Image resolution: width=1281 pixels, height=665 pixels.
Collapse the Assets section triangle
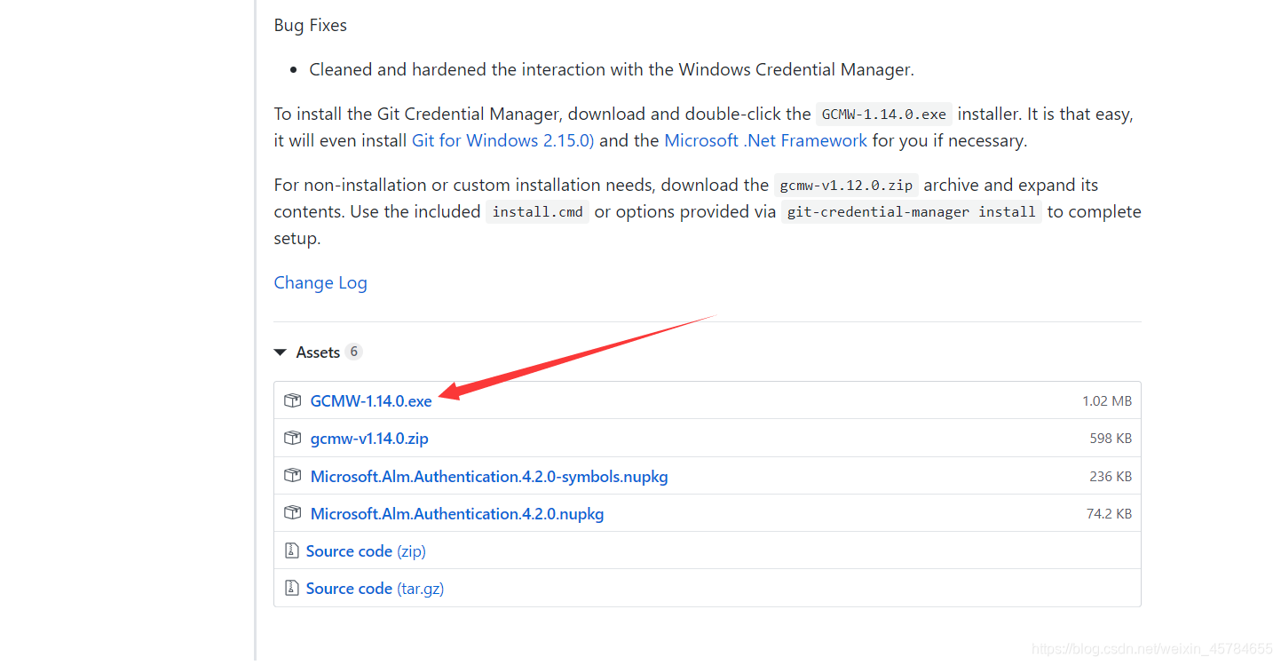point(281,352)
